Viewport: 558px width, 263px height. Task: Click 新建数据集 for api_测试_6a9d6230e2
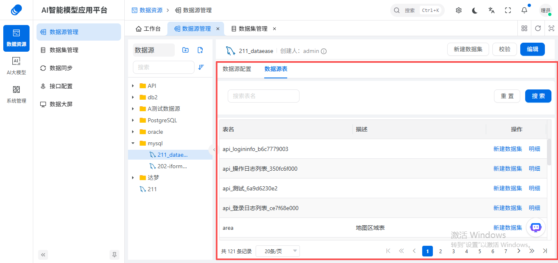pos(508,188)
